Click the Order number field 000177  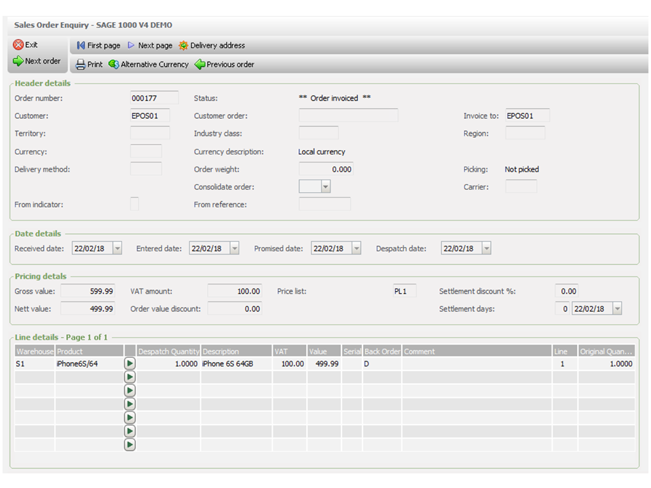pos(154,98)
